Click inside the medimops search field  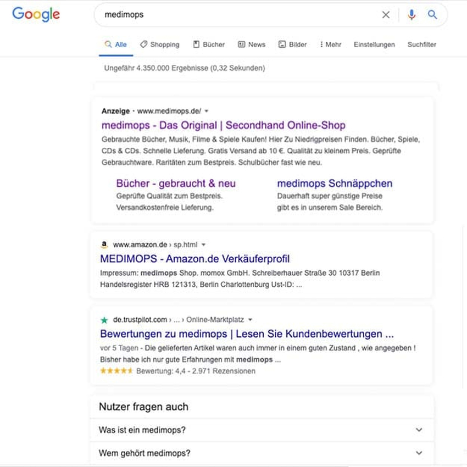(x=236, y=15)
